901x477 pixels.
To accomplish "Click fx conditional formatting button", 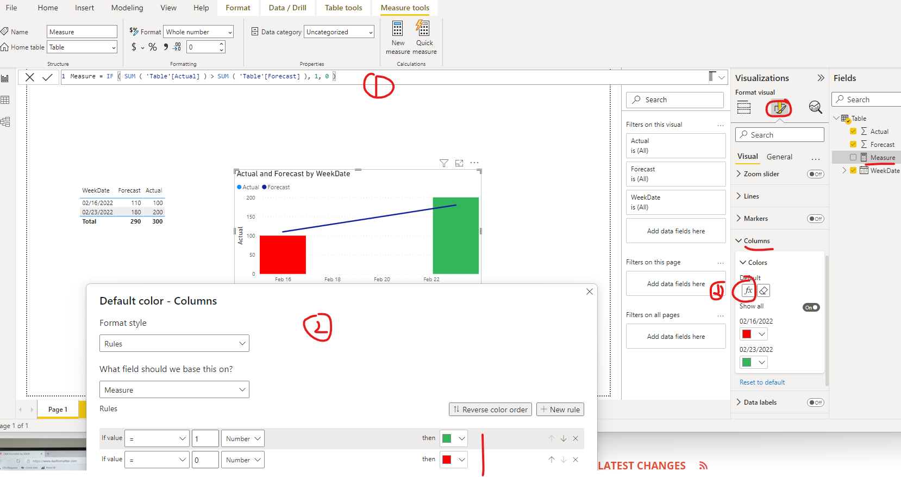I will [x=748, y=290].
